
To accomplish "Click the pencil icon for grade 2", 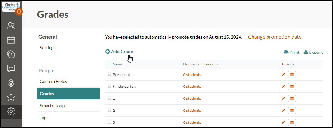I will click(283, 111).
